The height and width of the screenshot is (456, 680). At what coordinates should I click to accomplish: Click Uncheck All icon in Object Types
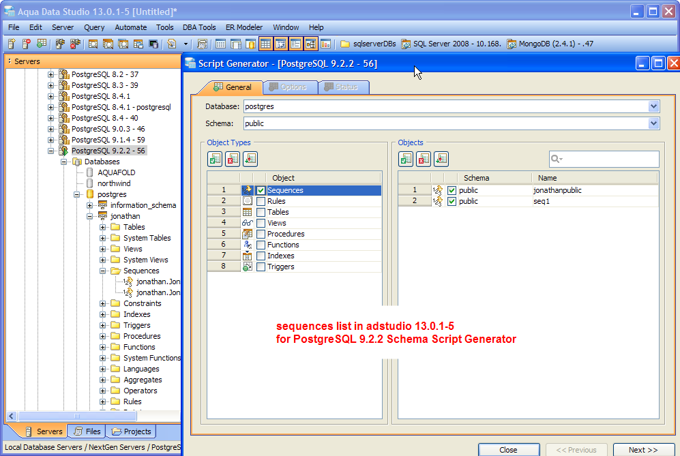click(x=233, y=159)
